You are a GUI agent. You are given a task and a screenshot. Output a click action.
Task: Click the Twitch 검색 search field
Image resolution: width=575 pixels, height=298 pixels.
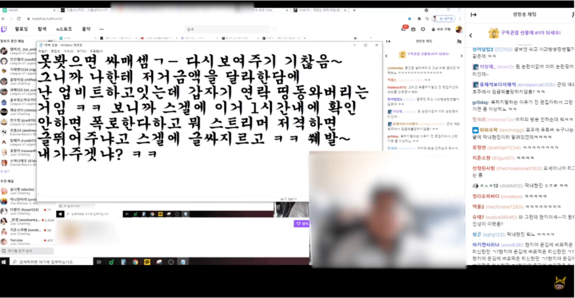coord(227,29)
